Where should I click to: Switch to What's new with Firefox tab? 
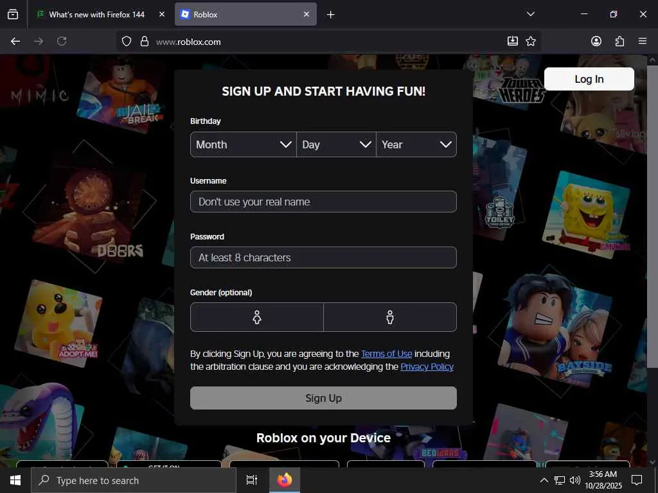[96, 14]
